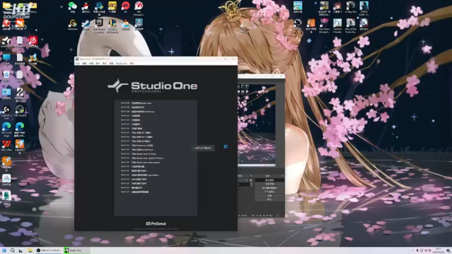Open the YY yellow mascot desktop icon
Viewport: 452px width, 254px height.
click(x=112, y=6)
